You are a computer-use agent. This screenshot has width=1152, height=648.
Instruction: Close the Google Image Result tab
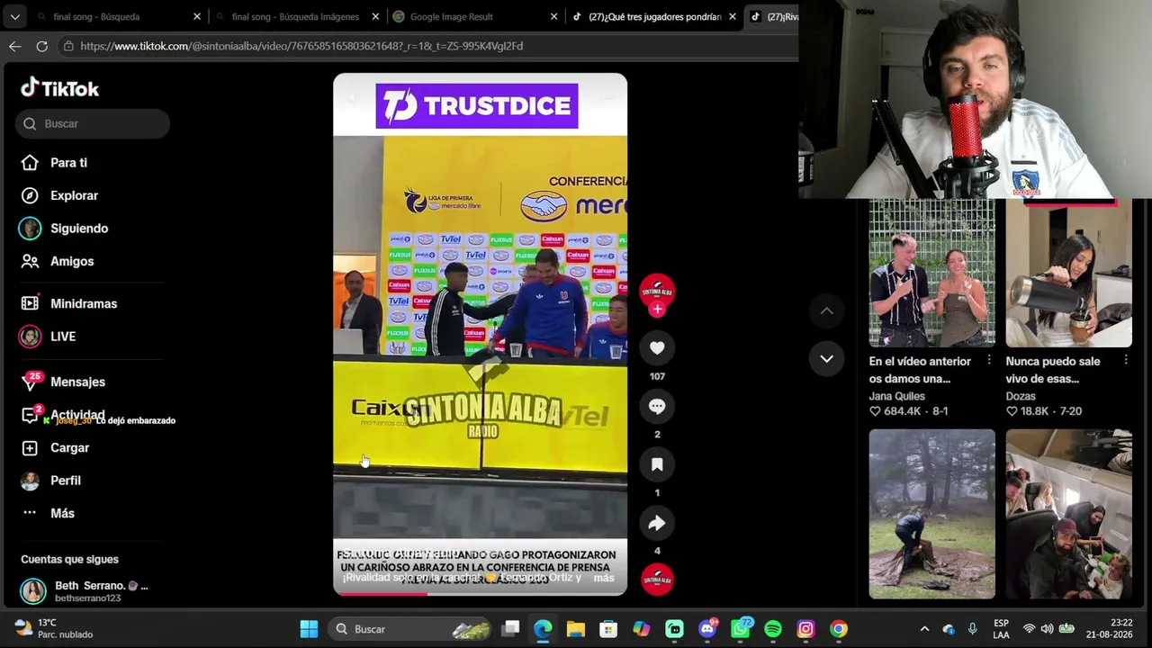(553, 16)
